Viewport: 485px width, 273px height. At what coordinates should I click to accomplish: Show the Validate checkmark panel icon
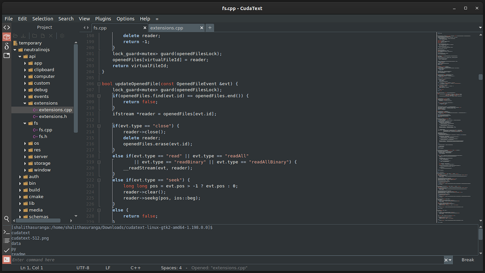pos(7,250)
